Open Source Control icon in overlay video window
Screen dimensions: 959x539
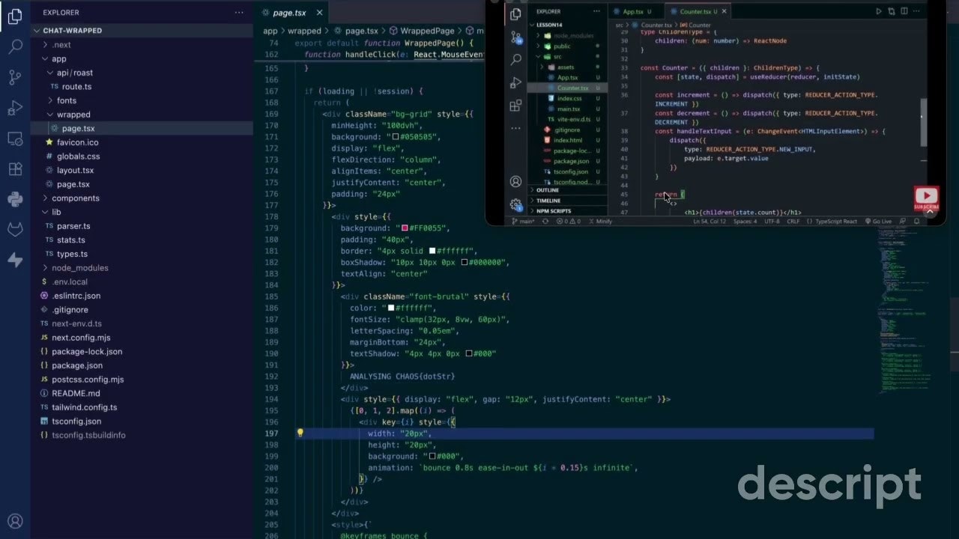(515, 37)
